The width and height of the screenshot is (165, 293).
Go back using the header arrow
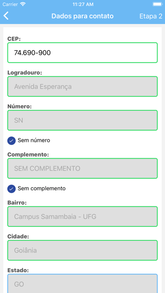[6, 16]
